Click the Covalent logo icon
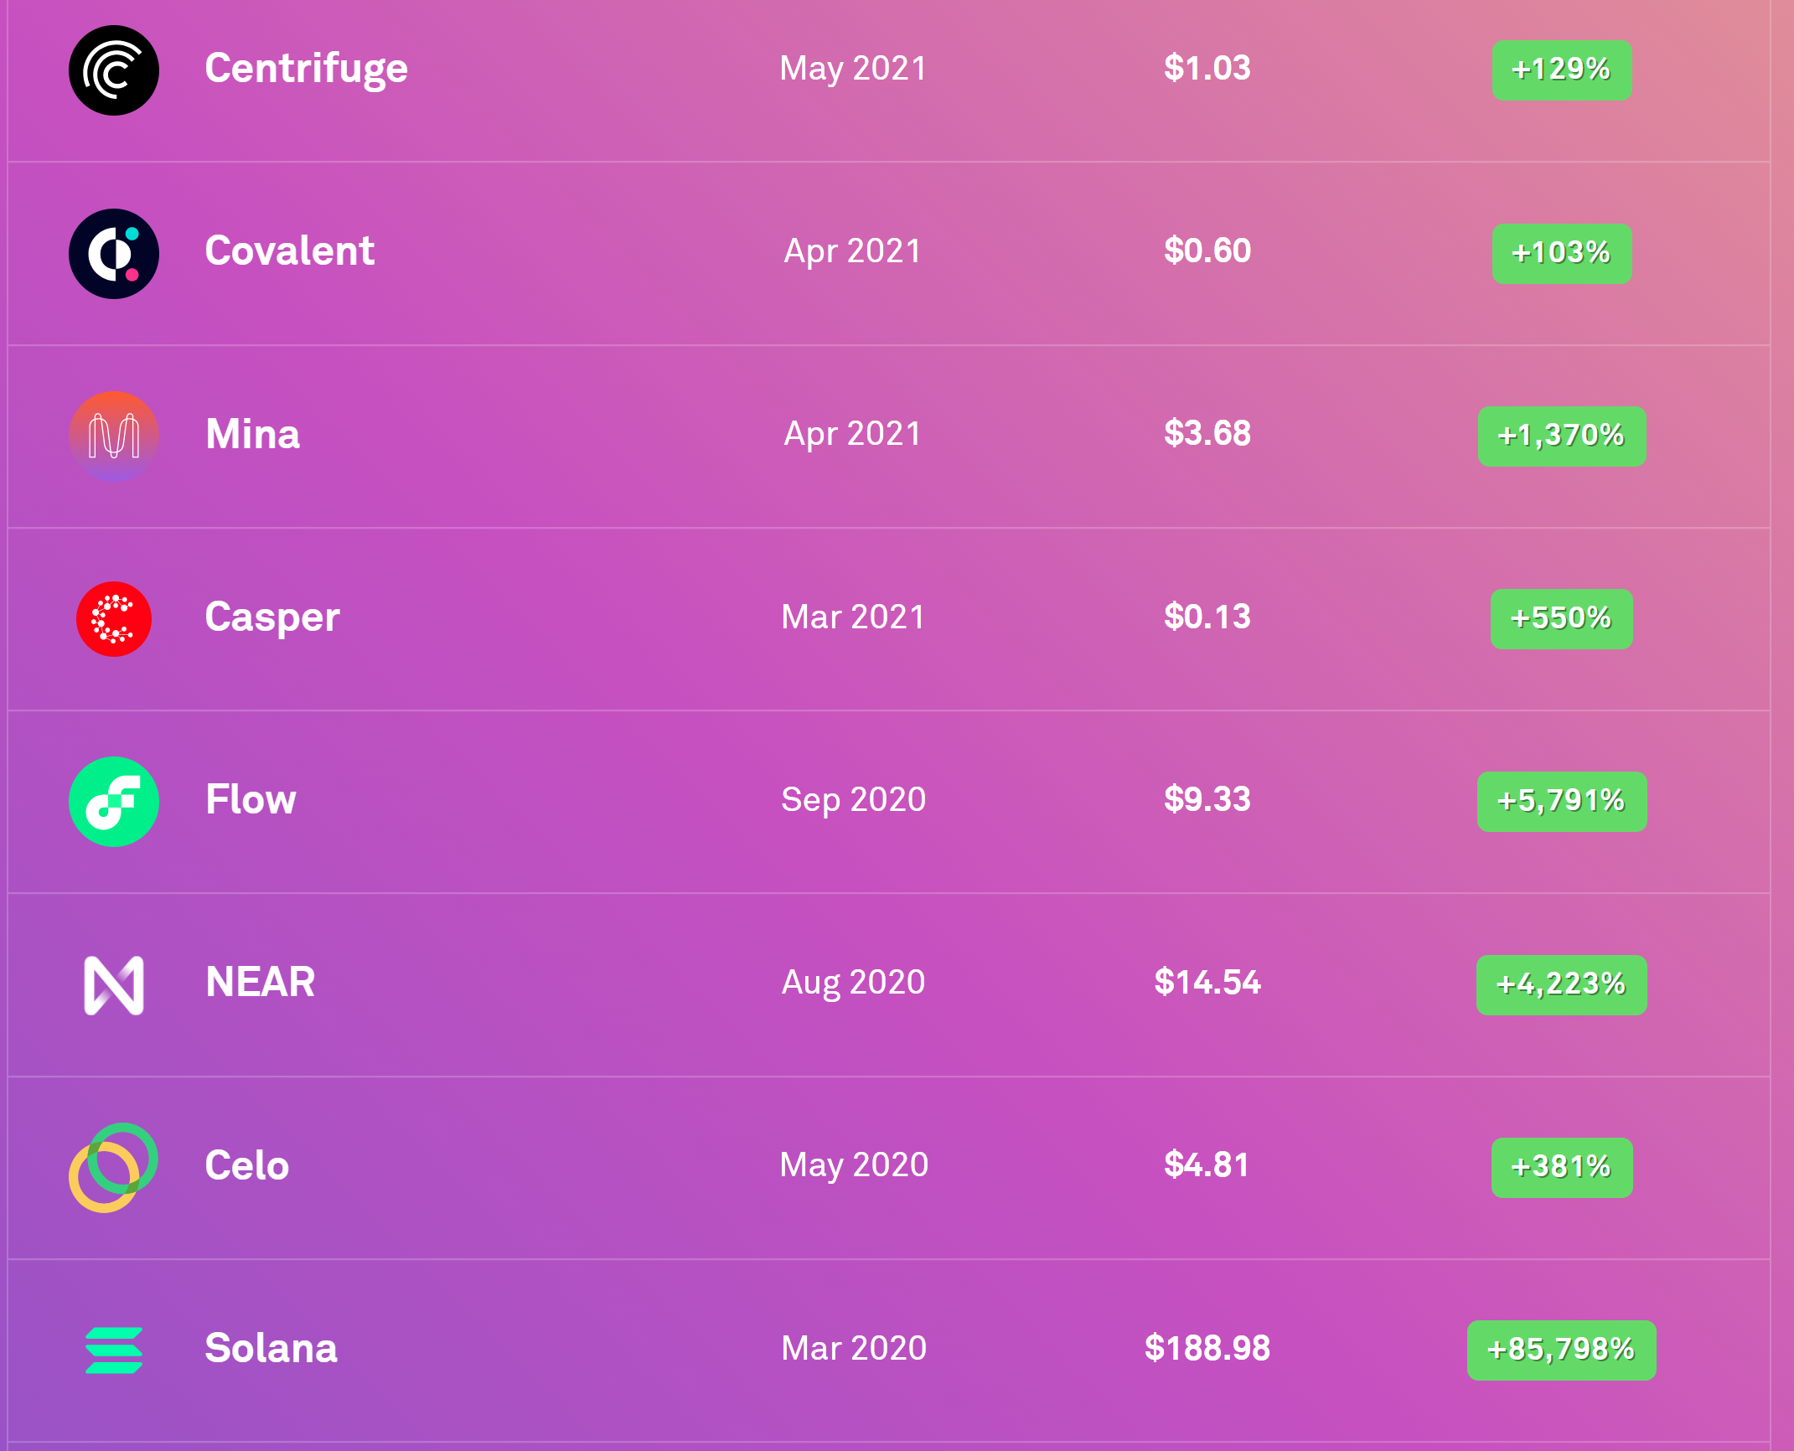The width and height of the screenshot is (1794, 1451). pyautogui.click(x=114, y=254)
